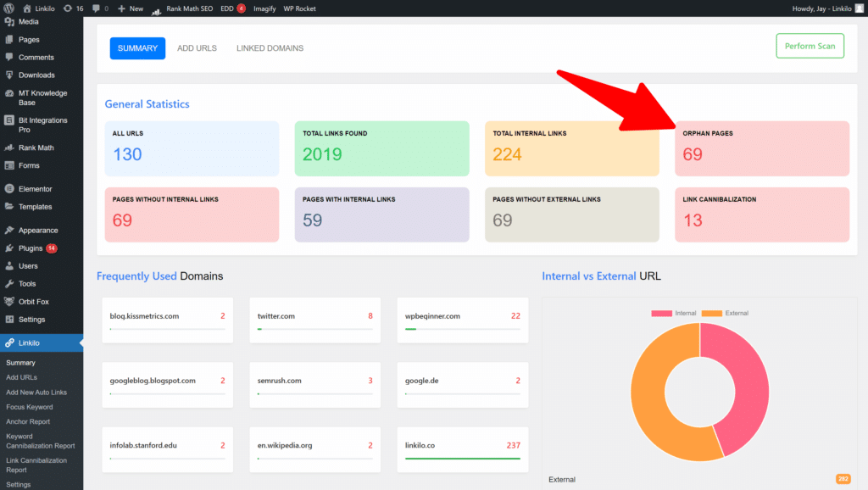Click the Comments sidebar icon
Viewport: 868px width, 490px height.
point(9,57)
